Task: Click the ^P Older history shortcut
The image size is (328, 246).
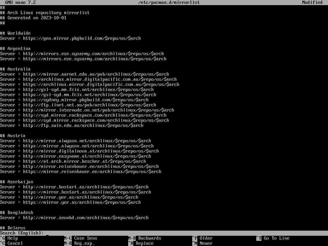Action: [x=202, y=238]
